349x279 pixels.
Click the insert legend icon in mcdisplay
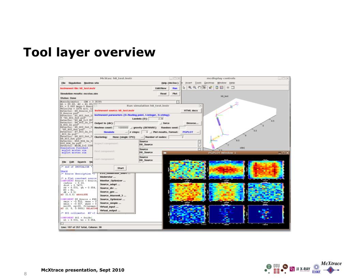[222, 88]
